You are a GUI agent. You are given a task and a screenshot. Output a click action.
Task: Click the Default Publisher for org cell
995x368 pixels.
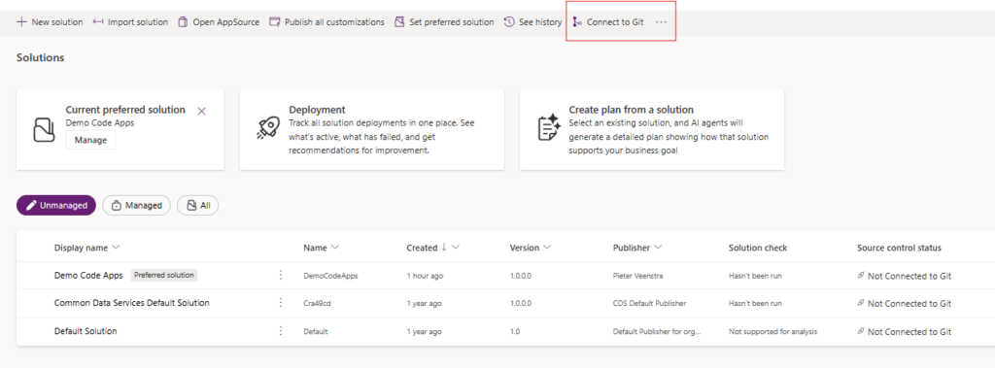657,332
